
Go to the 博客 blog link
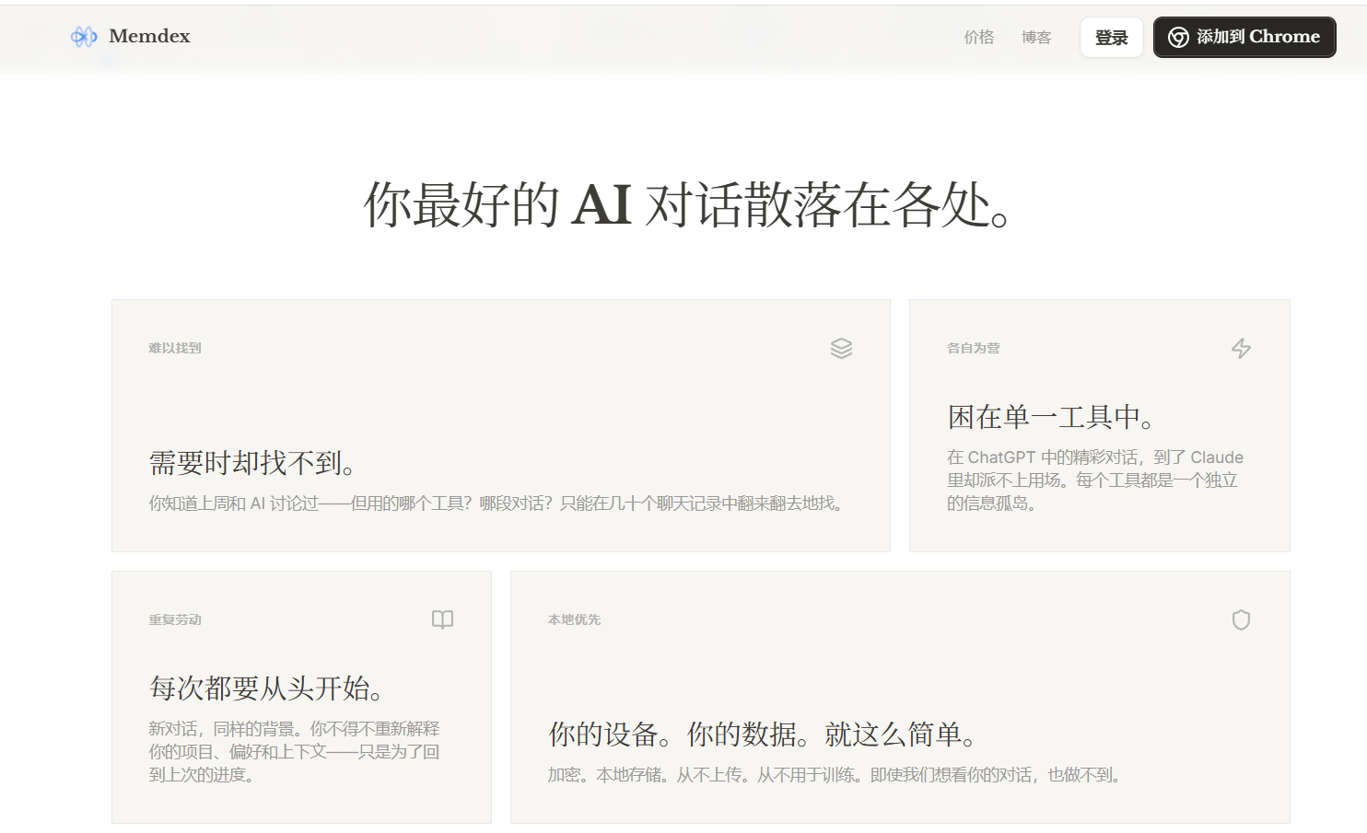pyautogui.click(x=1036, y=37)
